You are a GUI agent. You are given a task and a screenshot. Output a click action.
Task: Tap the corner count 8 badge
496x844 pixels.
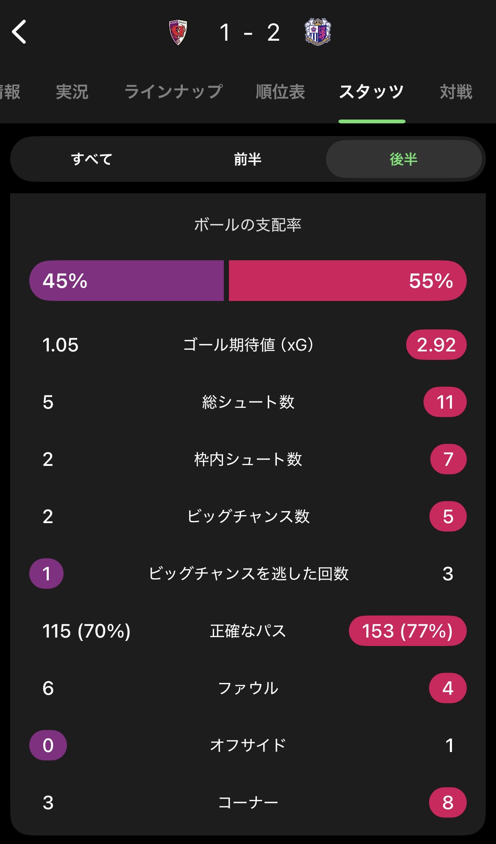pyautogui.click(x=448, y=802)
